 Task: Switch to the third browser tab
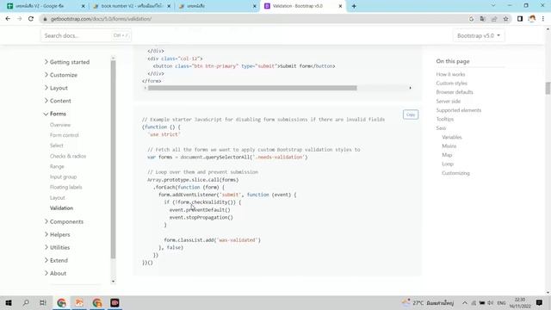pyautogui.click(x=217, y=6)
